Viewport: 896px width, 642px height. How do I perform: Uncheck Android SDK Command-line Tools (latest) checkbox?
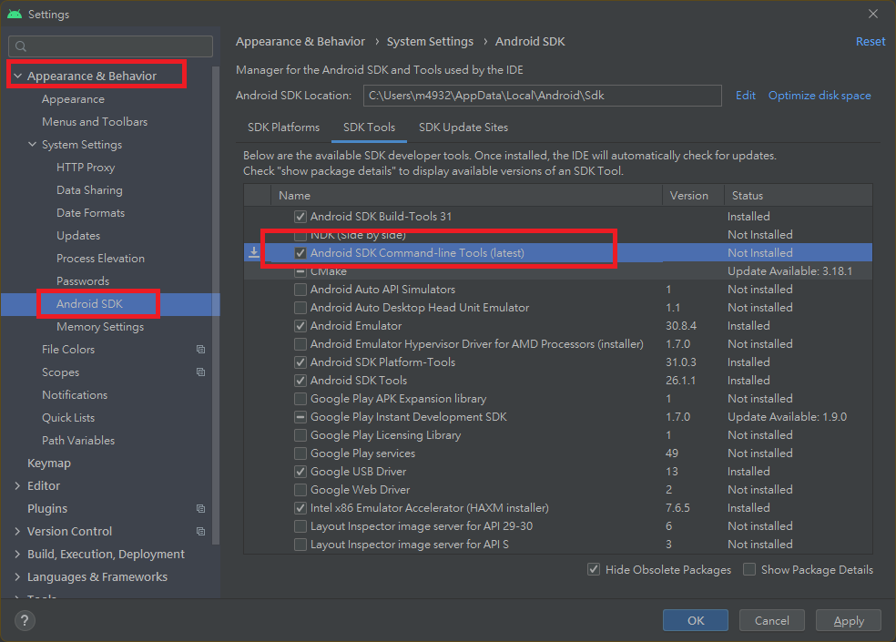(x=300, y=252)
